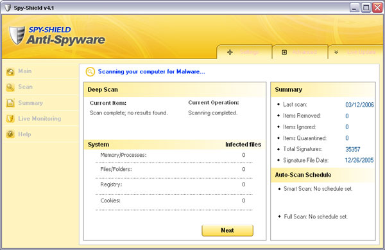
Task: Click the Files/Folders row label
Action: [x=116, y=169]
